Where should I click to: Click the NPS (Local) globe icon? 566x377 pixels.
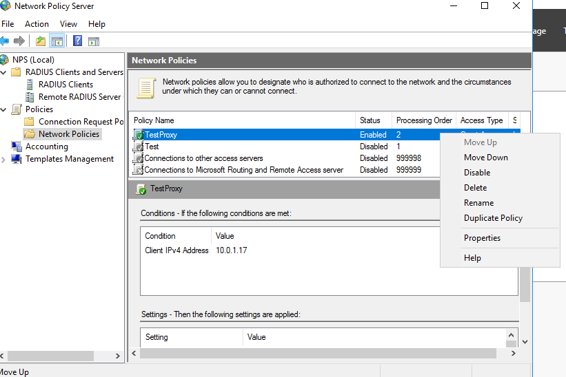[x=5, y=60]
